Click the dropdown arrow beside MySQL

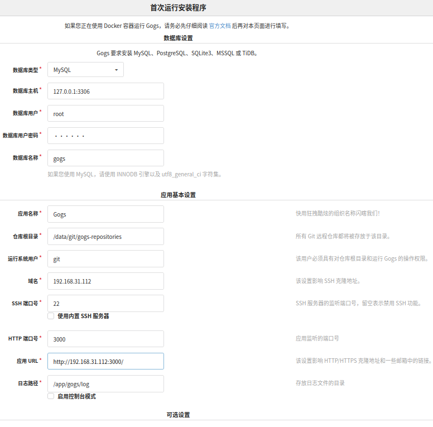117,70
